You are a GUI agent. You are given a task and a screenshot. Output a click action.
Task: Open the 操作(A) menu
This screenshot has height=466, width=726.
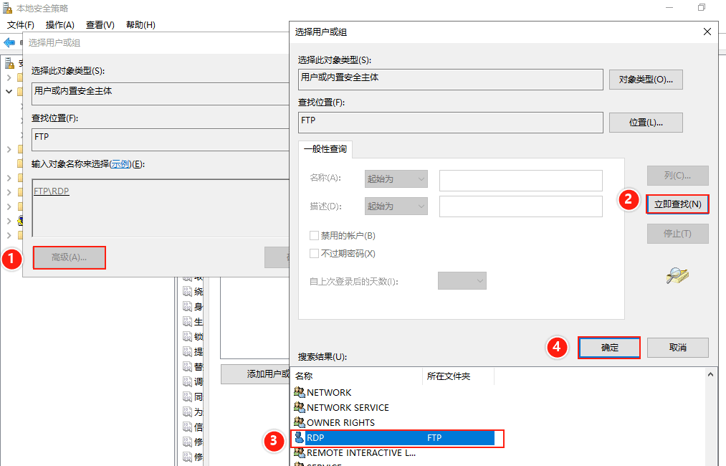59,25
